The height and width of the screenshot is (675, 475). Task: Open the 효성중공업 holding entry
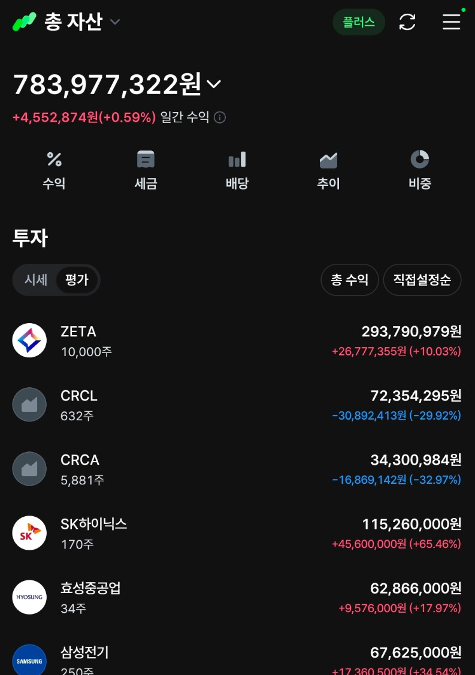click(x=237, y=598)
